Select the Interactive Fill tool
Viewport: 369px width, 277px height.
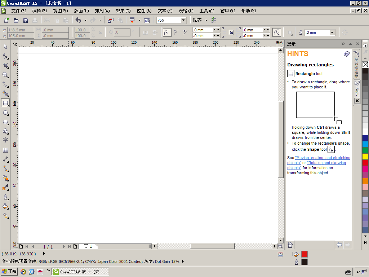coord(5,216)
